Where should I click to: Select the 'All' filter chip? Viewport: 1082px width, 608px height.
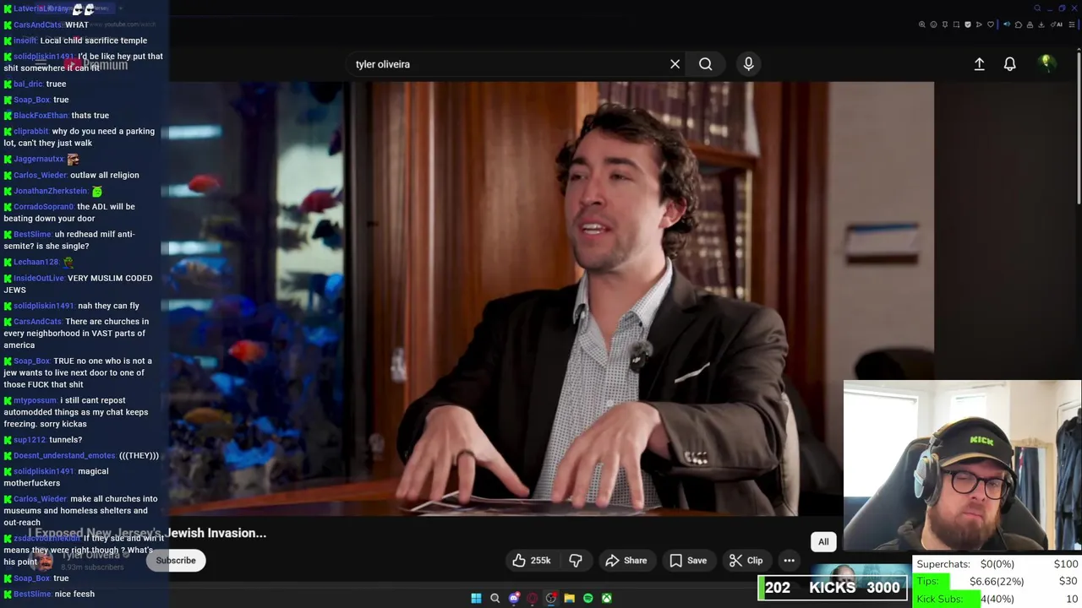[x=823, y=542]
